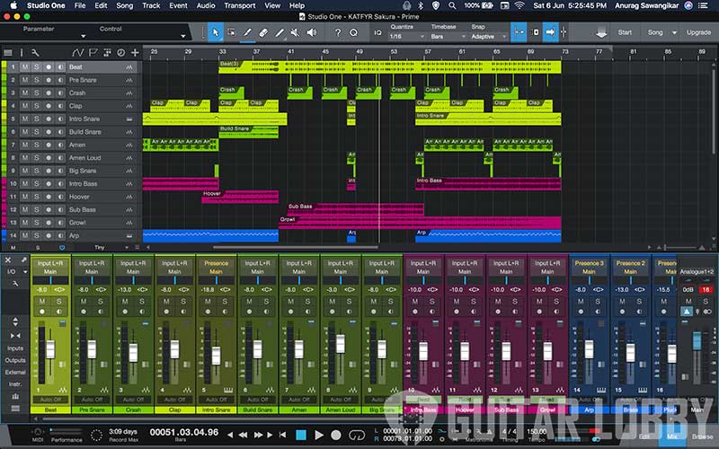The height and width of the screenshot is (449, 719).
Task: Expand the Parameter dropdown arrow
Action: coord(83,36)
